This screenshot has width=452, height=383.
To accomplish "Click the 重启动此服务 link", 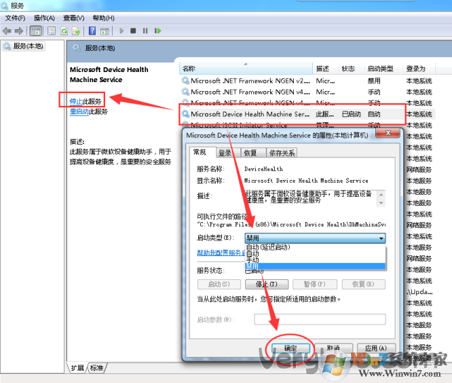I will pos(89,111).
